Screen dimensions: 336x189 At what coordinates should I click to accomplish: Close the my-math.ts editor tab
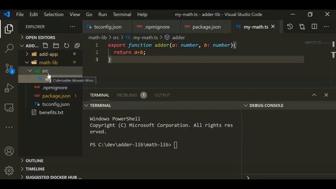273,27
